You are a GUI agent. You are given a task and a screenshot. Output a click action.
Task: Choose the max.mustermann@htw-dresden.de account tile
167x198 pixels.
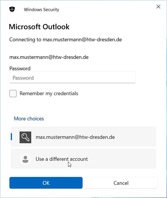point(83,137)
